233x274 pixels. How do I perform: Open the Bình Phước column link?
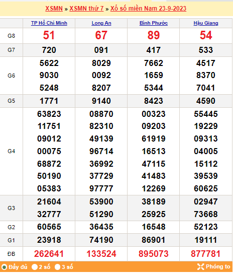coord(154,23)
